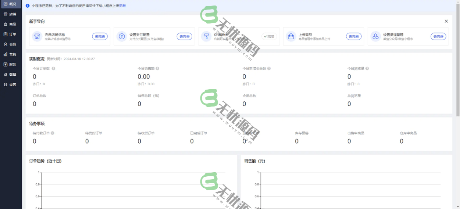This screenshot has width=460, height=209.
Task: Click the 今日销售额 value 0.00
Action: 144,77
